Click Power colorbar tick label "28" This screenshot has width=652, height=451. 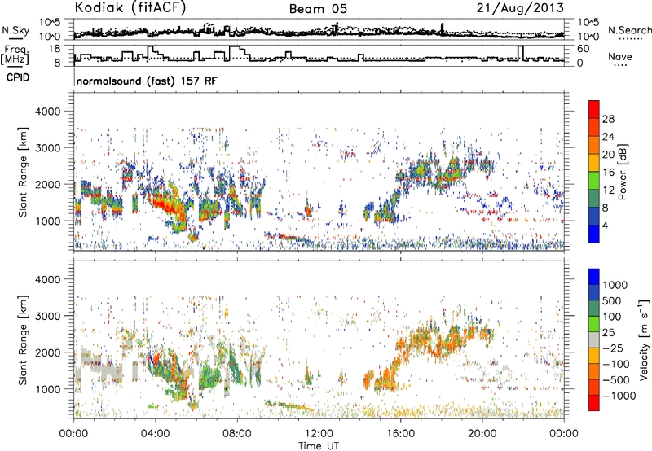click(608, 119)
